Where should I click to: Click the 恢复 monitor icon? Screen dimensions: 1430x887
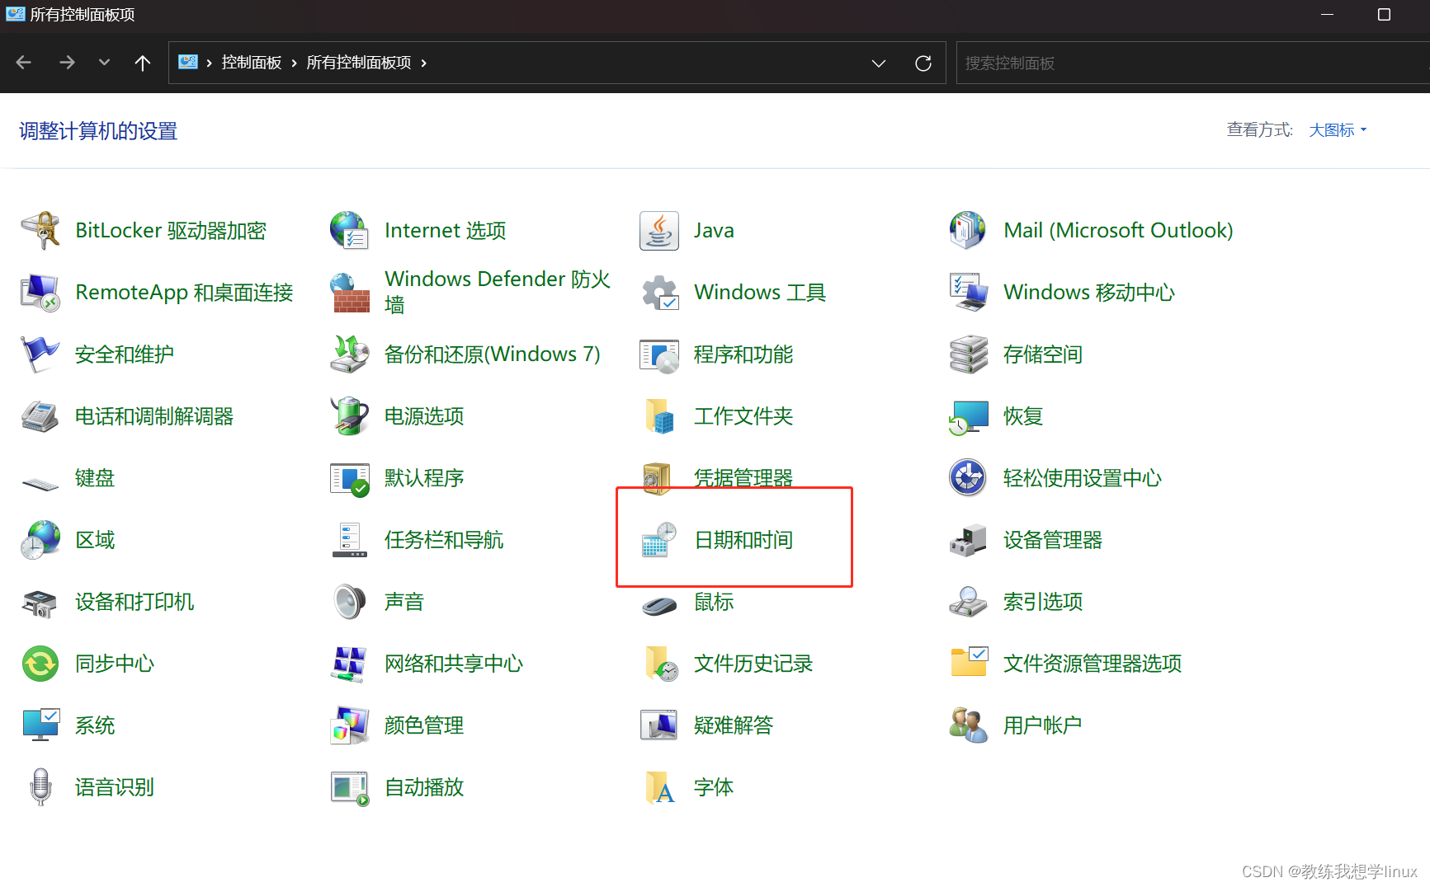[x=969, y=416]
